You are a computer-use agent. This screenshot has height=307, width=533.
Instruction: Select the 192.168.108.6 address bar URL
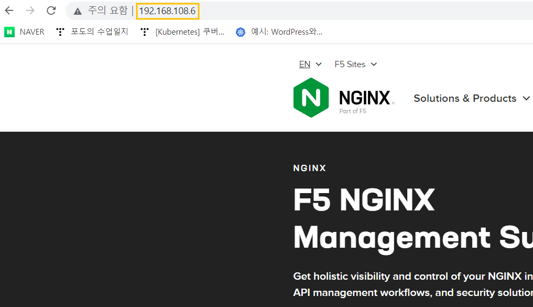[x=167, y=11]
